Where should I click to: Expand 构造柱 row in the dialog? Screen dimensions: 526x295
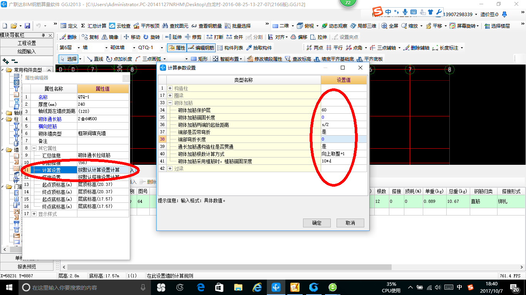170,88
